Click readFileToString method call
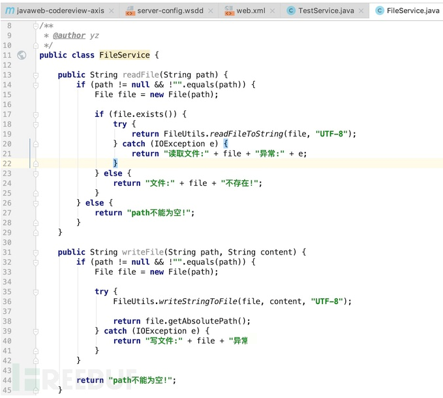This screenshot has height=398, width=443. pos(247,134)
